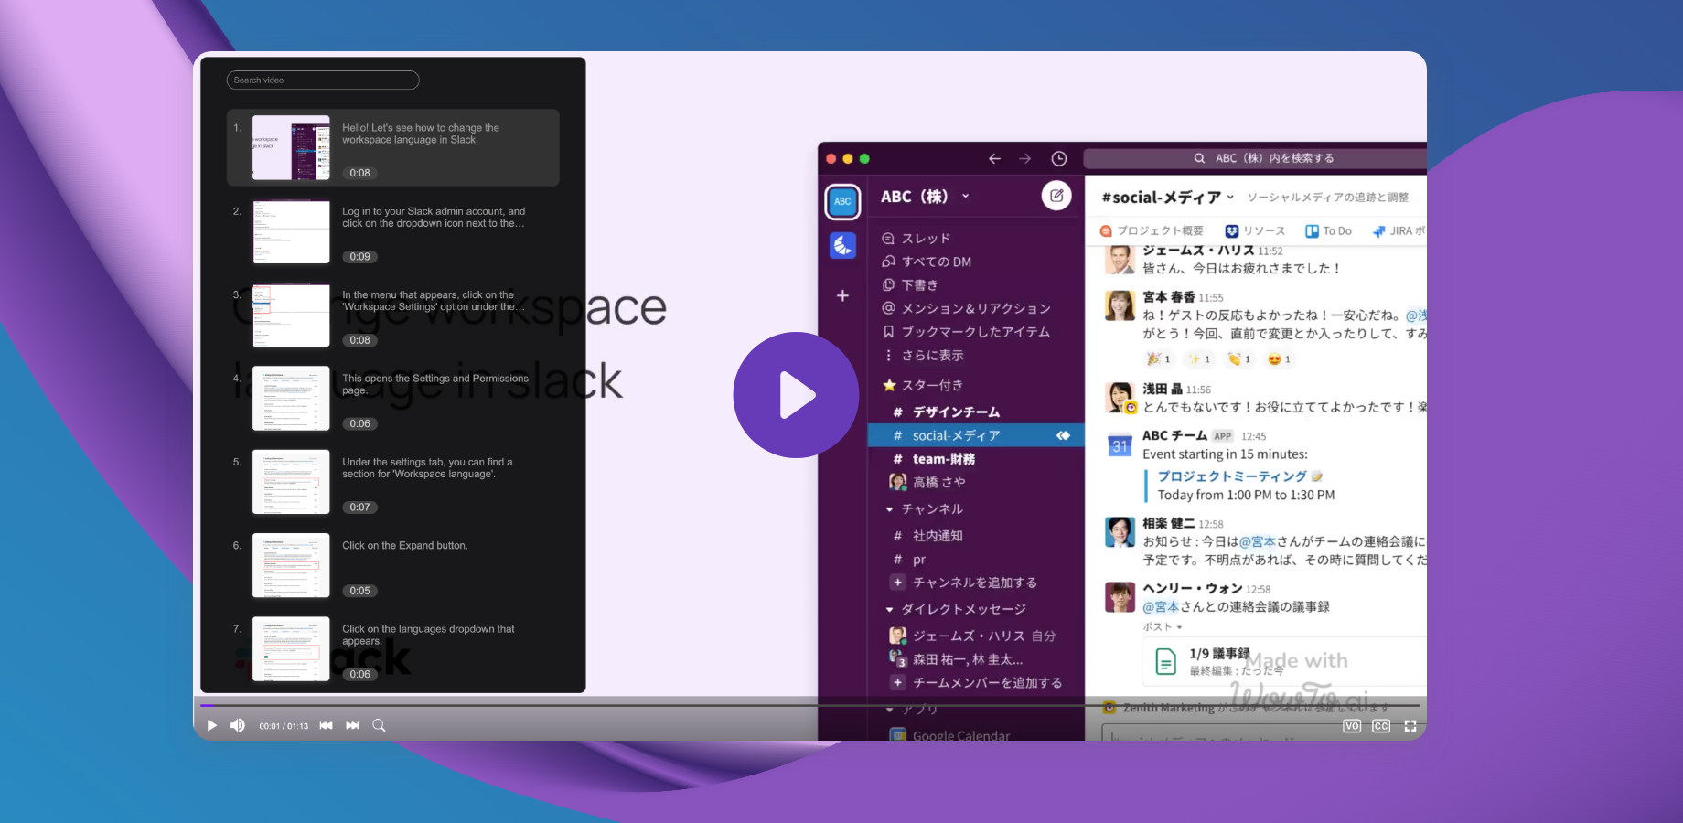Select the ABC workspace icon
Viewport: 1683px width, 823px height.
(842, 201)
